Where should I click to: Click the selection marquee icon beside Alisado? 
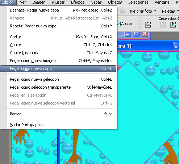(x=148, y=25)
